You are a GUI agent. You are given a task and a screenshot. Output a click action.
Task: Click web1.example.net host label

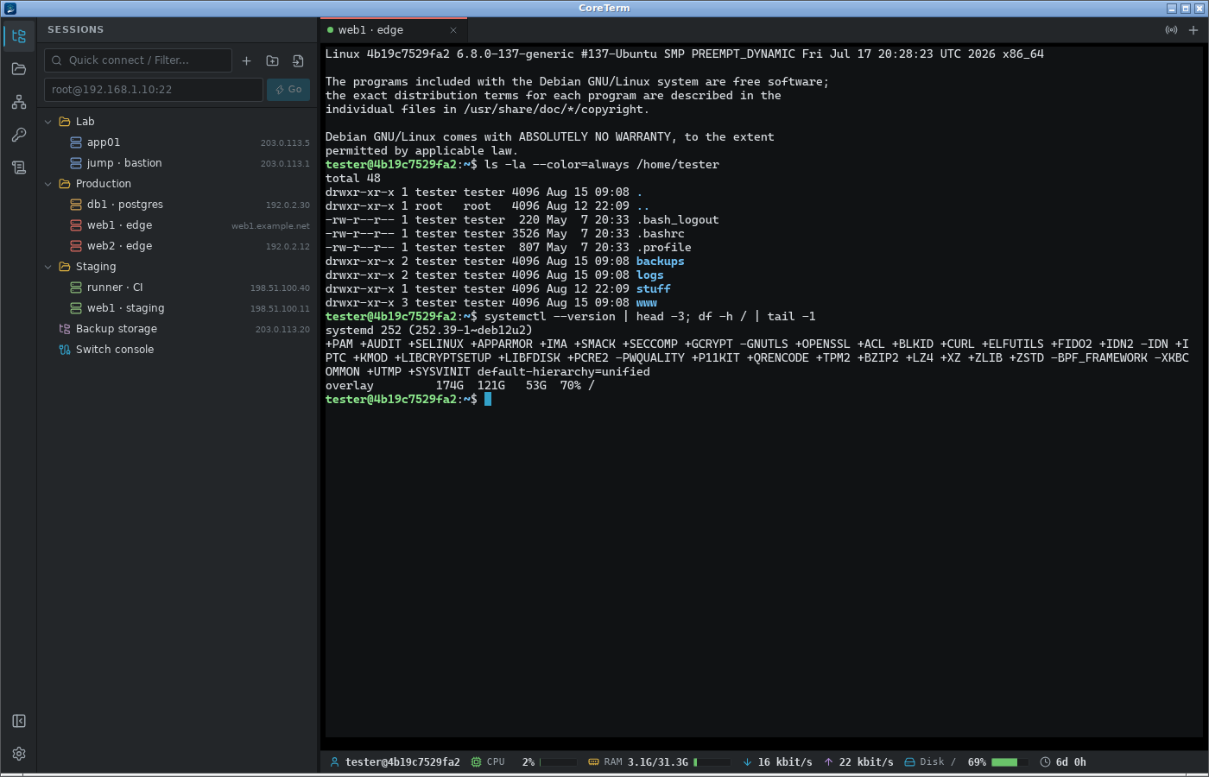270,226
